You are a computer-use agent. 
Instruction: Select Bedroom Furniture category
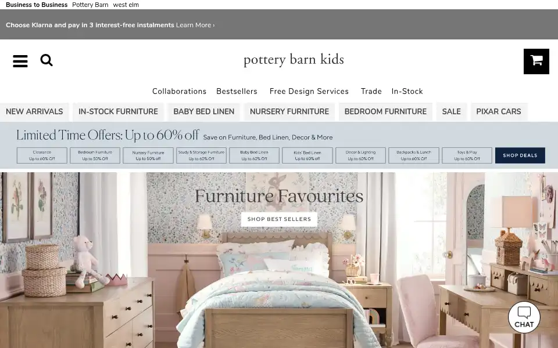click(385, 111)
